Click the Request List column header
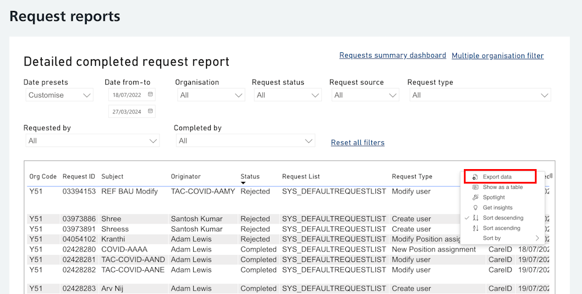Image resolution: width=582 pixels, height=294 pixels. (x=301, y=177)
